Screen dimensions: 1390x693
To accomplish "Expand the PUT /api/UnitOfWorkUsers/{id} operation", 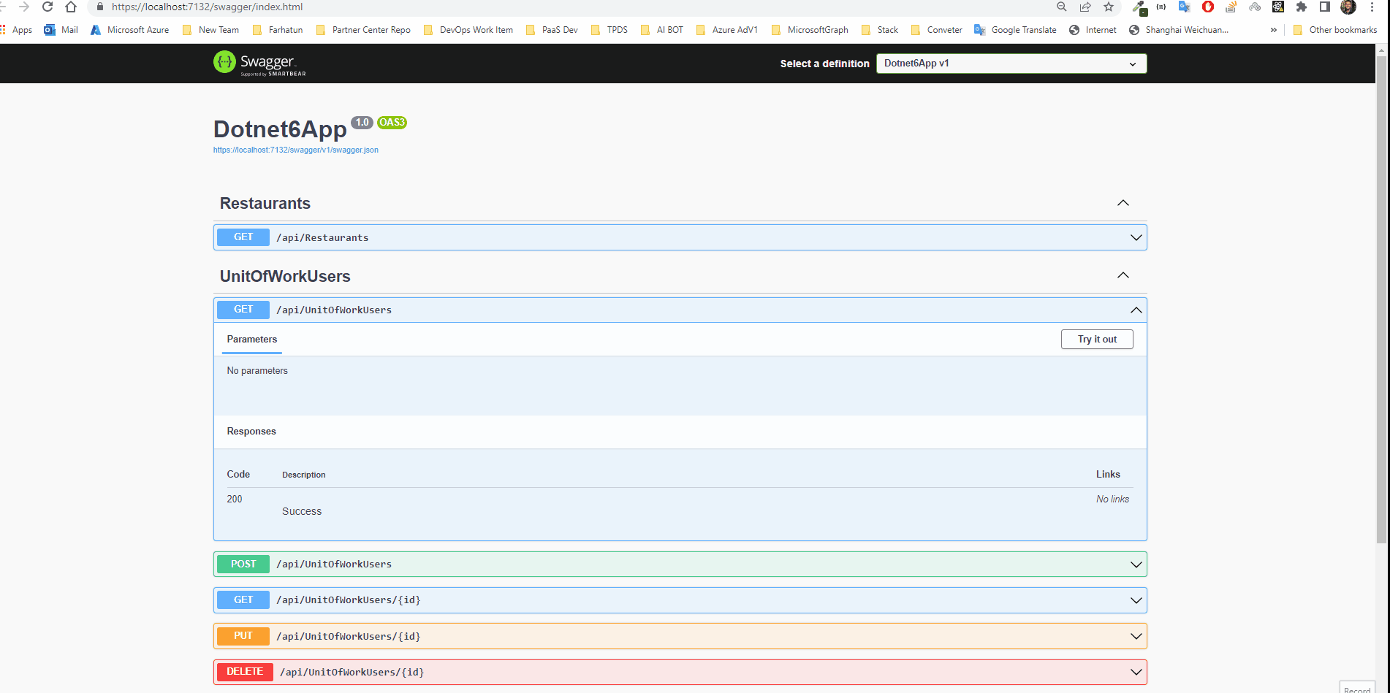I will [x=680, y=636].
